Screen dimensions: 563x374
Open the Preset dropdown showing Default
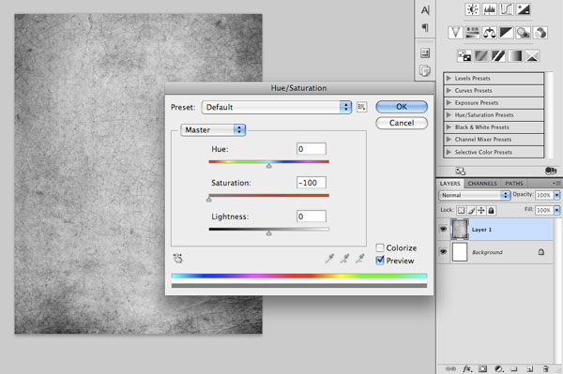[x=277, y=107]
